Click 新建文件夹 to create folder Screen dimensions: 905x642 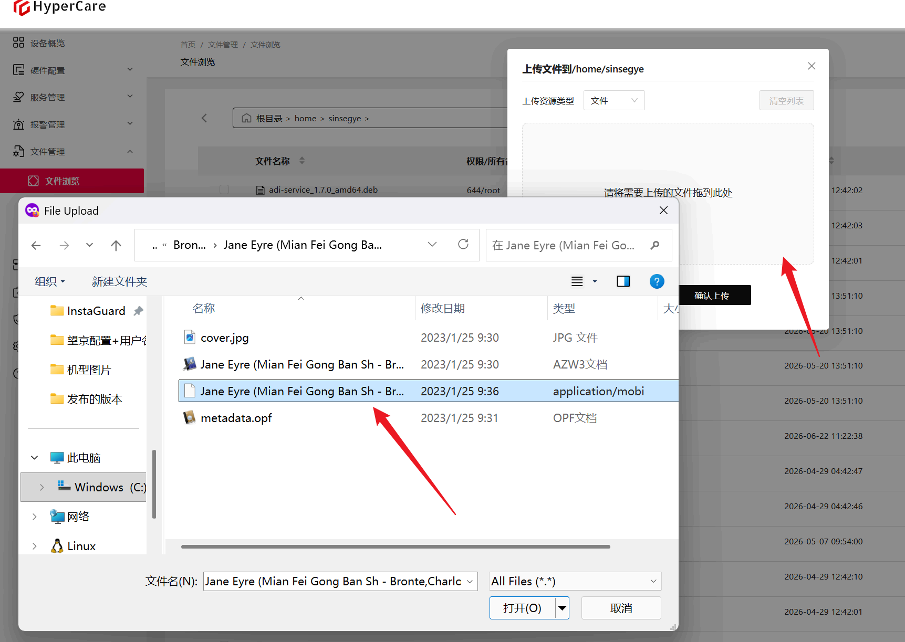(x=119, y=281)
